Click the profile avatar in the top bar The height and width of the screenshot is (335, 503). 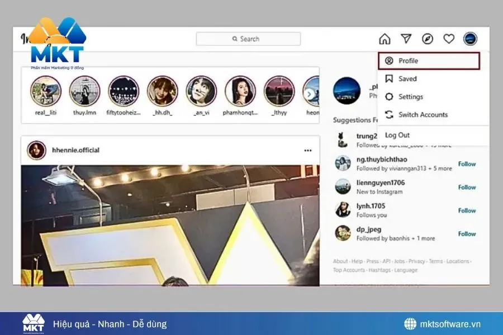470,39
